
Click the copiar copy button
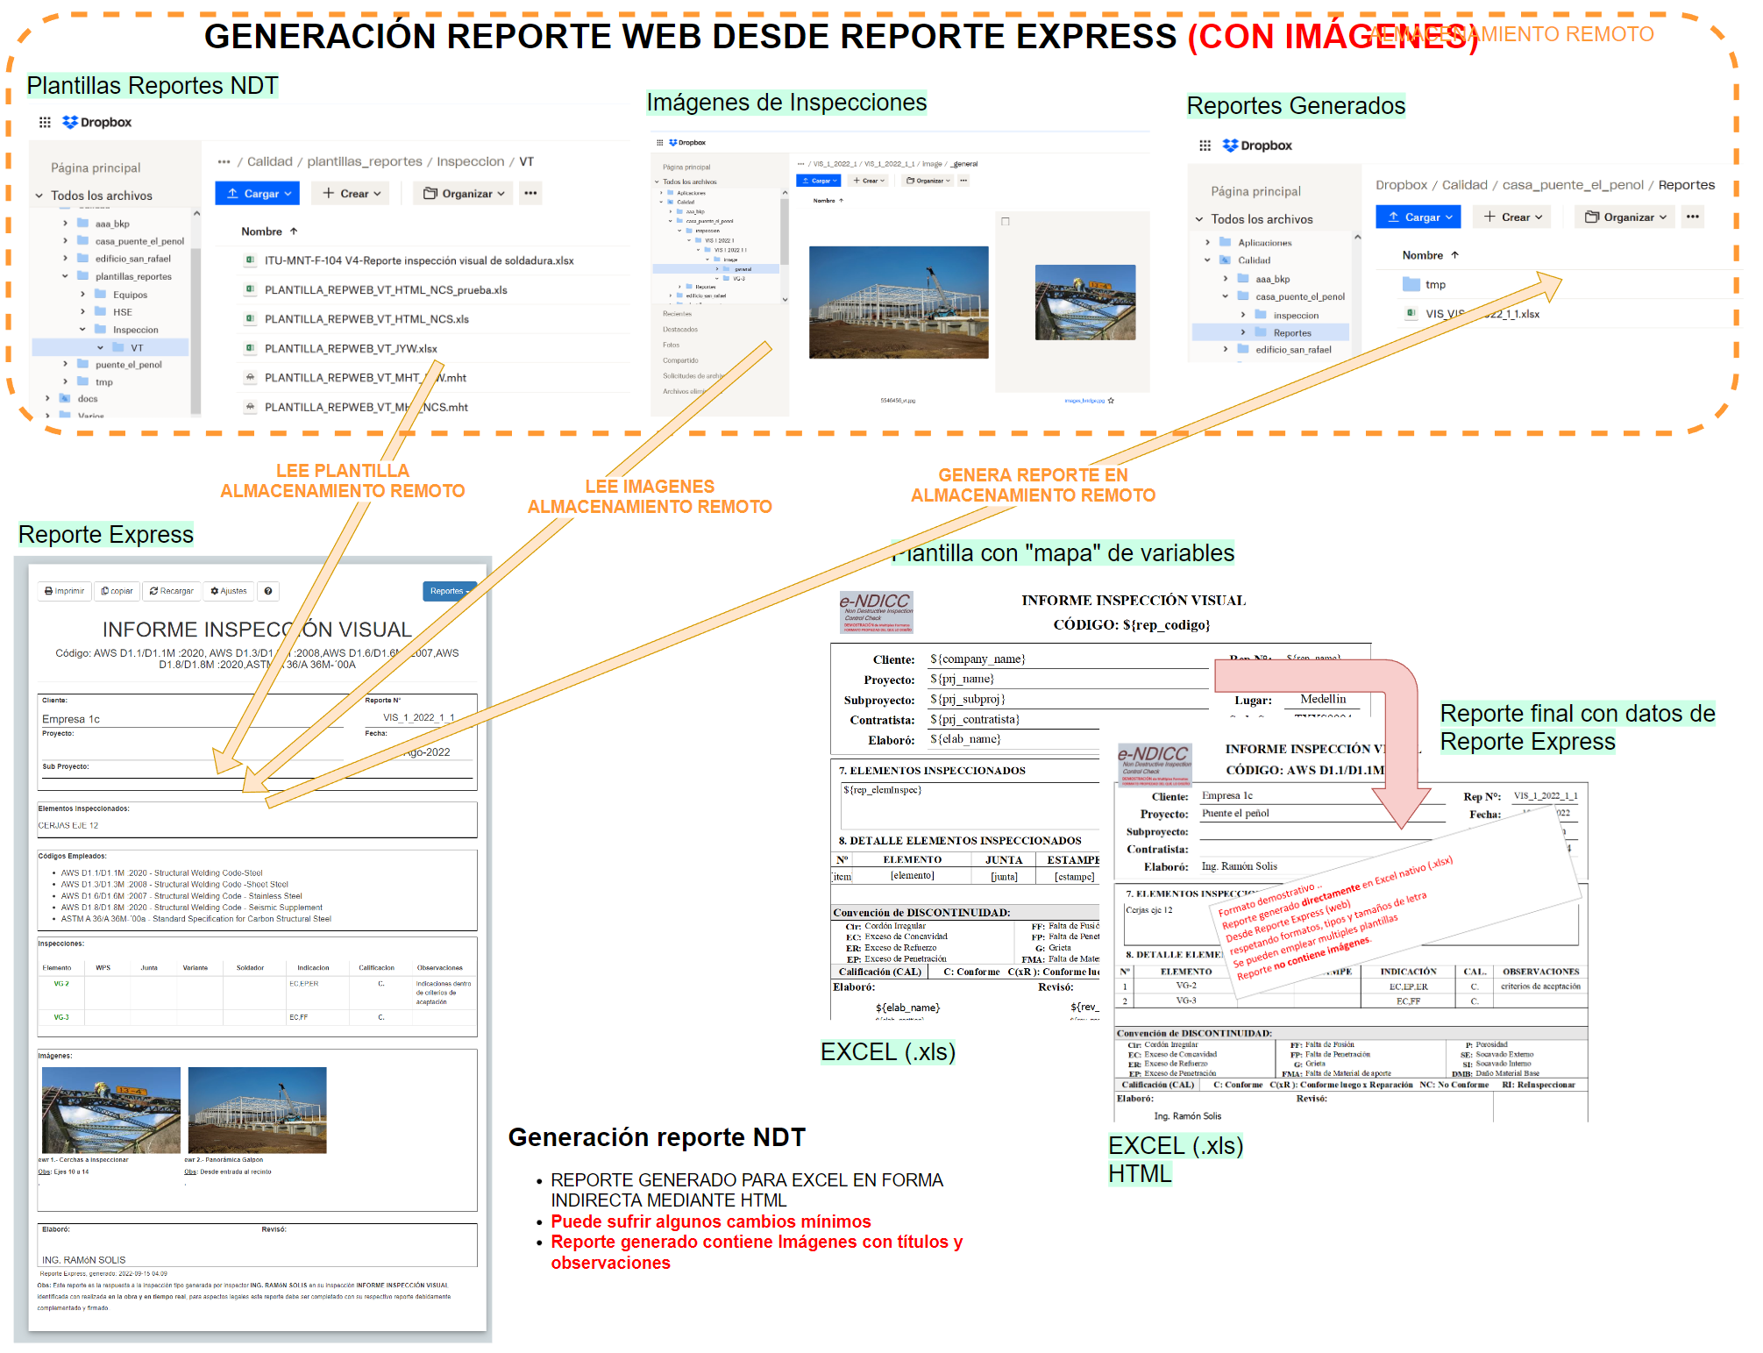coord(117,591)
